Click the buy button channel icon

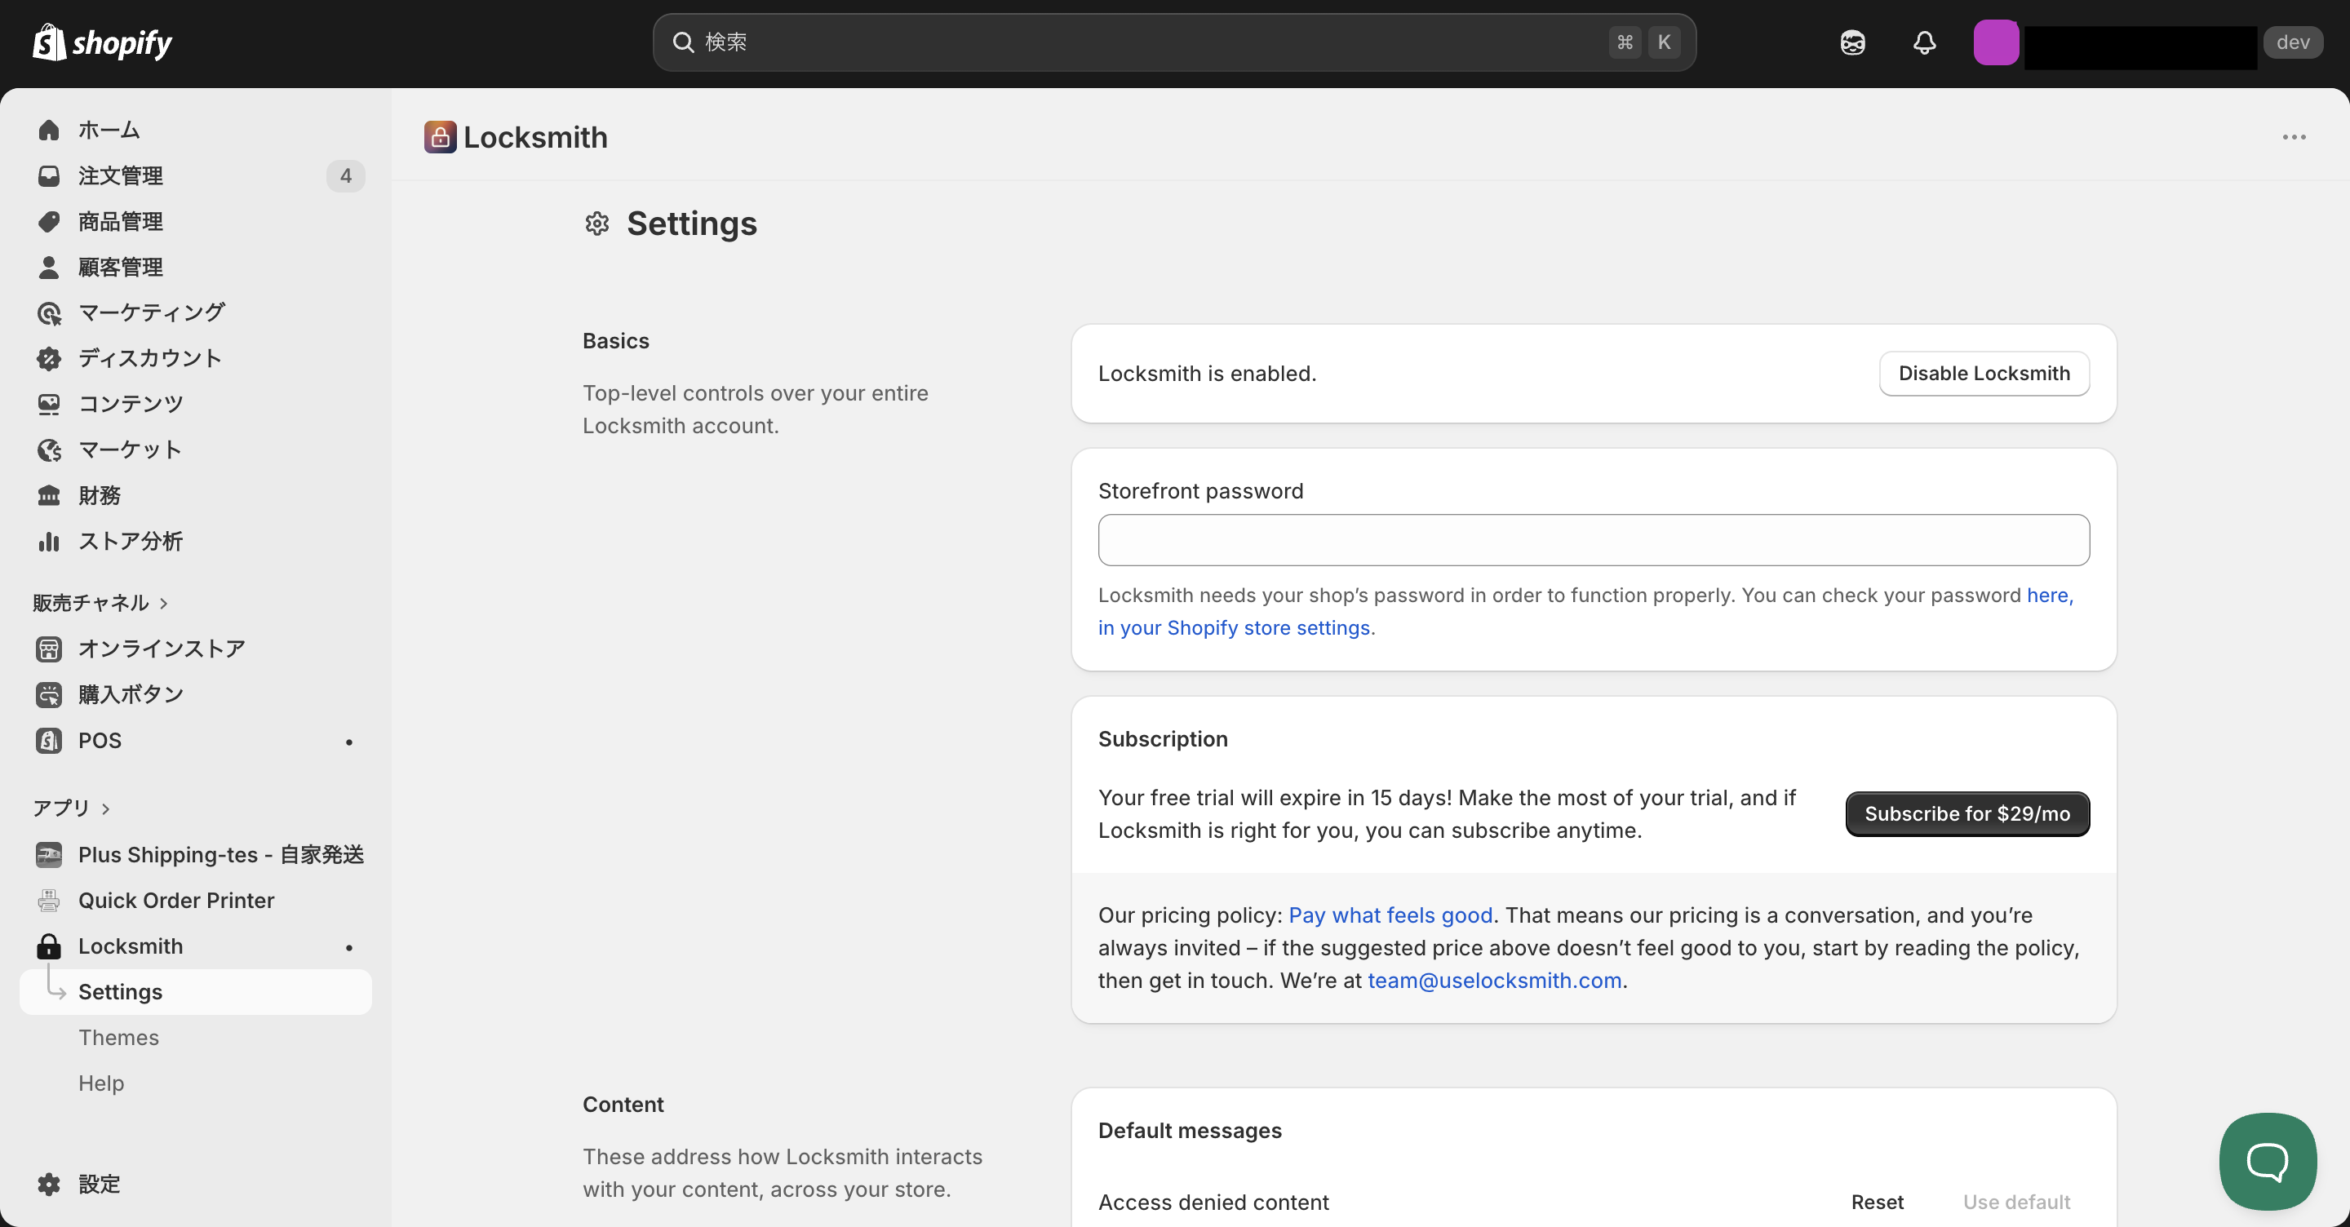pos(49,694)
